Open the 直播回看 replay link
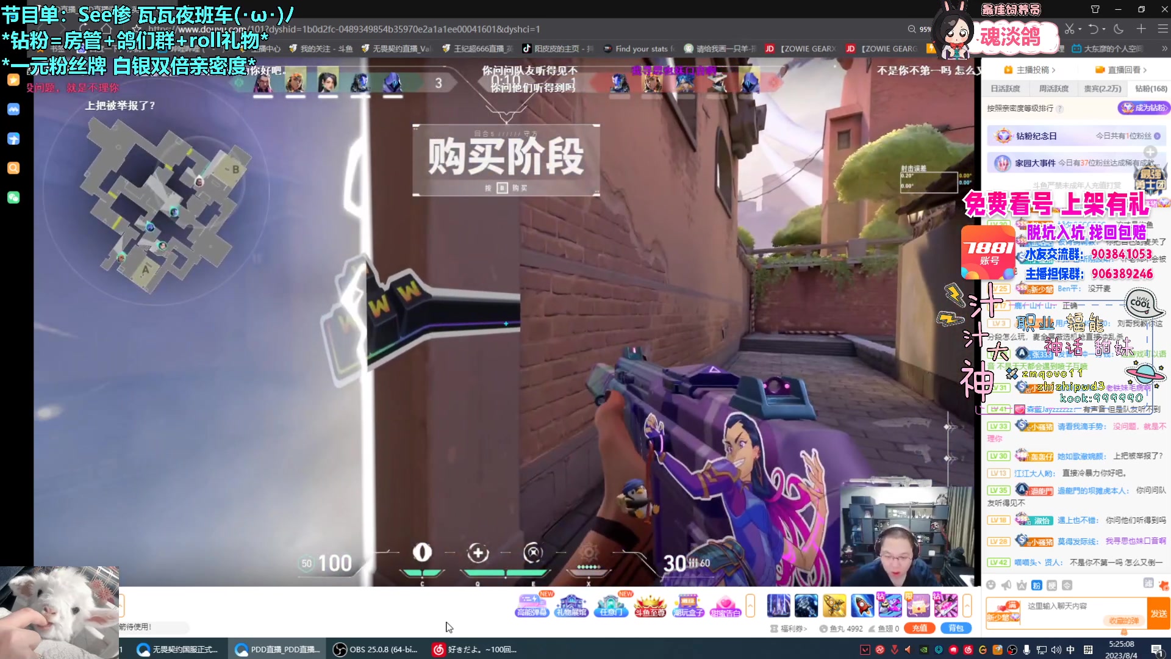The height and width of the screenshot is (659, 1171). click(x=1121, y=70)
